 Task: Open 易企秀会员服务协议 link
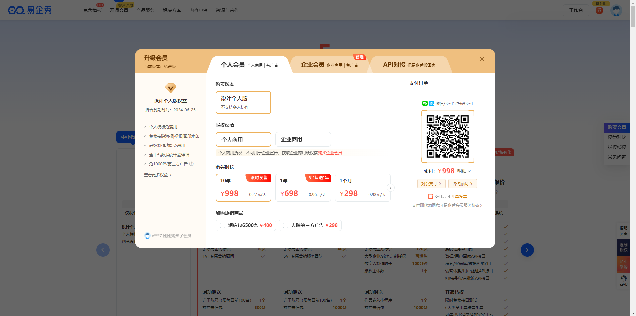click(462, 205)
